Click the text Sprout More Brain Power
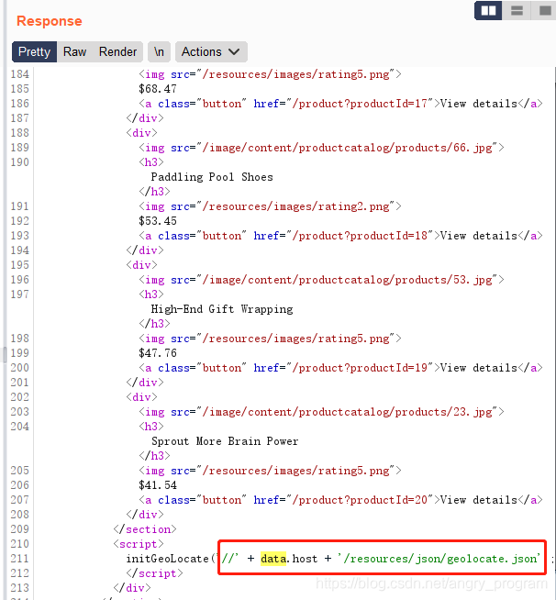 point(225,441)
